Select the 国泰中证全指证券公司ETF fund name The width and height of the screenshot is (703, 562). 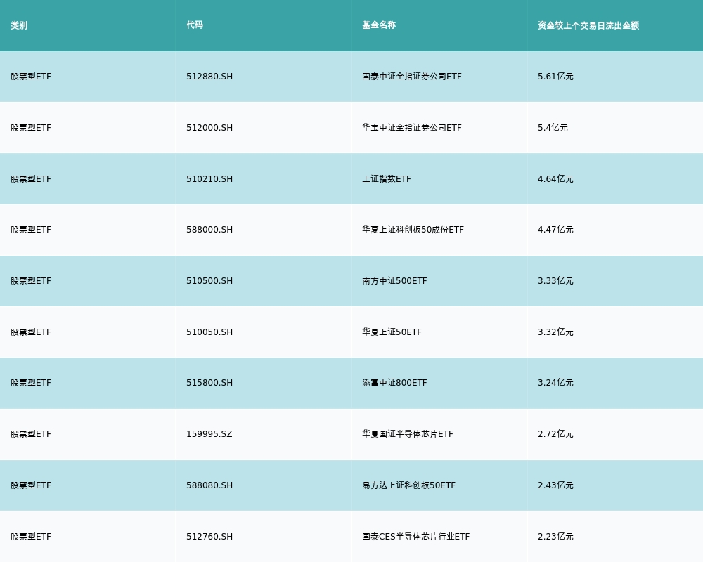point(412,77)
